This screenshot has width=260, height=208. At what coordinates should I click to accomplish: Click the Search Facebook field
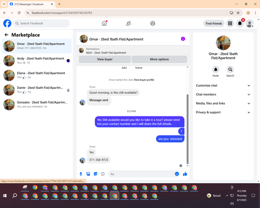[42, 23]
